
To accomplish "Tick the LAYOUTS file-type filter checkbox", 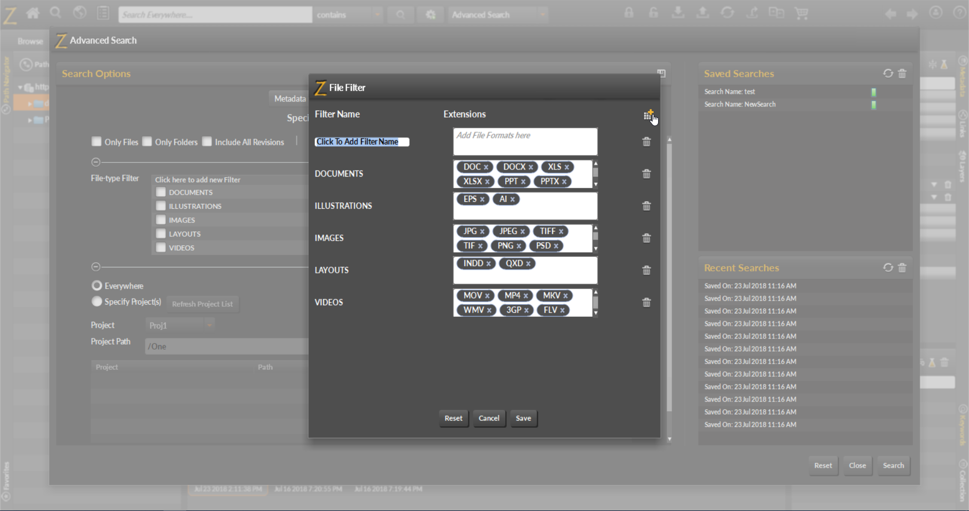I will click(x=161, y=234).
